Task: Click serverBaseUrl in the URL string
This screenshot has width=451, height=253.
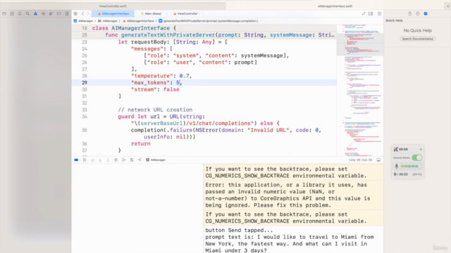Action: 161,124
